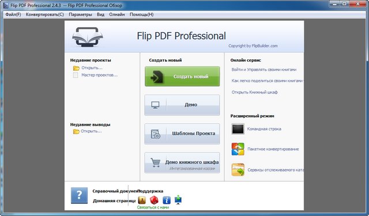Click the Командная строка console icon

click(238, 129)
